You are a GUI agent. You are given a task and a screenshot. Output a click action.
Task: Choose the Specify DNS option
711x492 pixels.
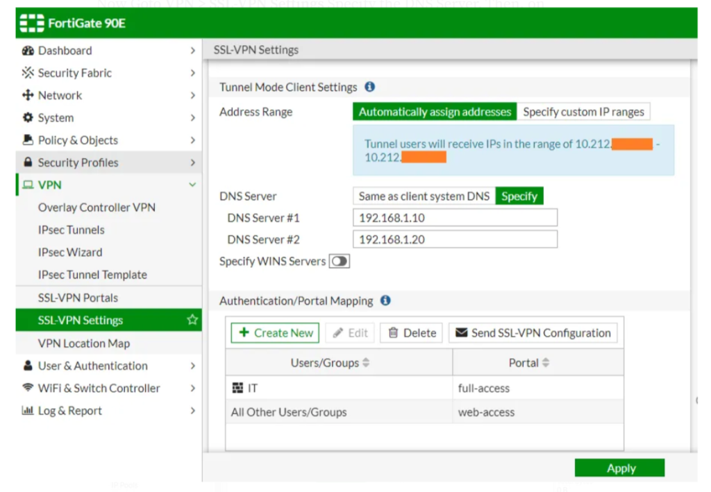519,196
